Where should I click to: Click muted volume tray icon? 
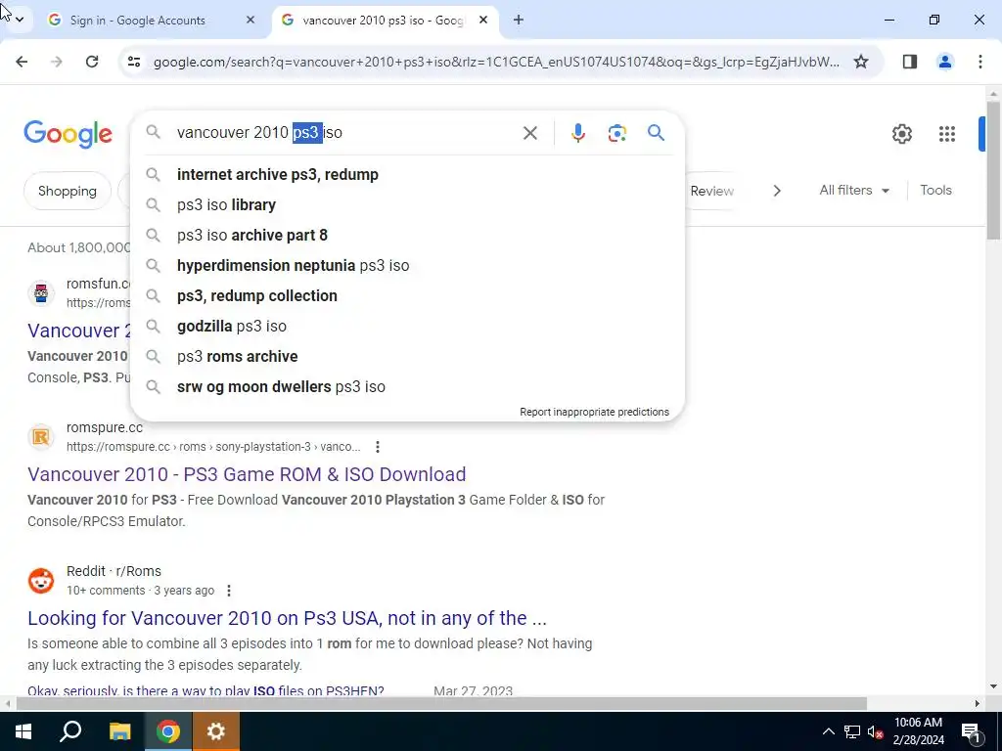pos(875,731)
